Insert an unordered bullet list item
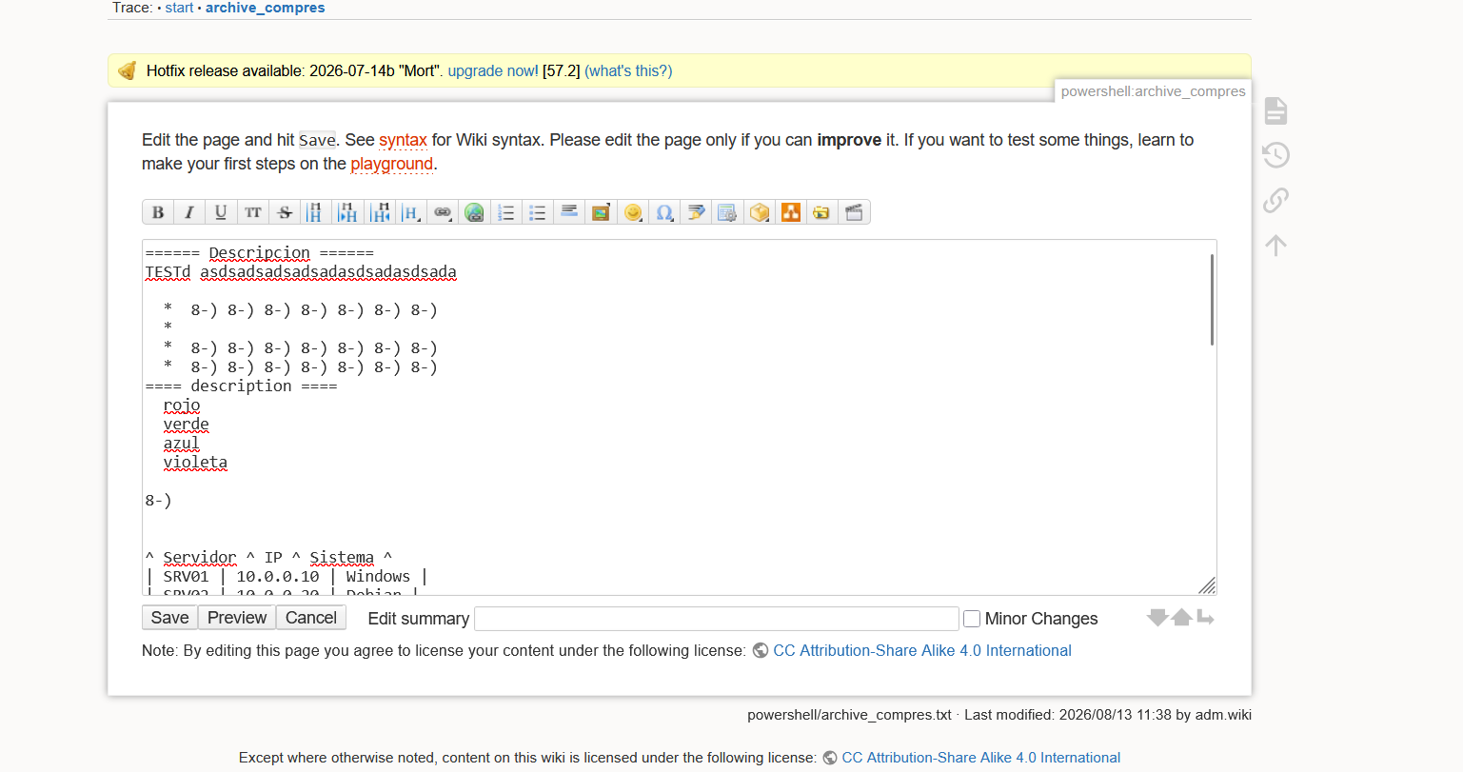Image resolution: width=1463 pixels, height=772 pixels. click(x=538, y=212)
